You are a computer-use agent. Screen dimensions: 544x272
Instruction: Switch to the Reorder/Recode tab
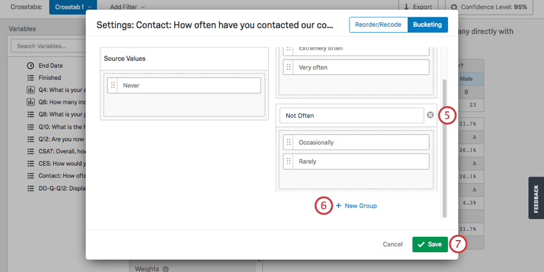pyautogui.click(x=378, y=25)
